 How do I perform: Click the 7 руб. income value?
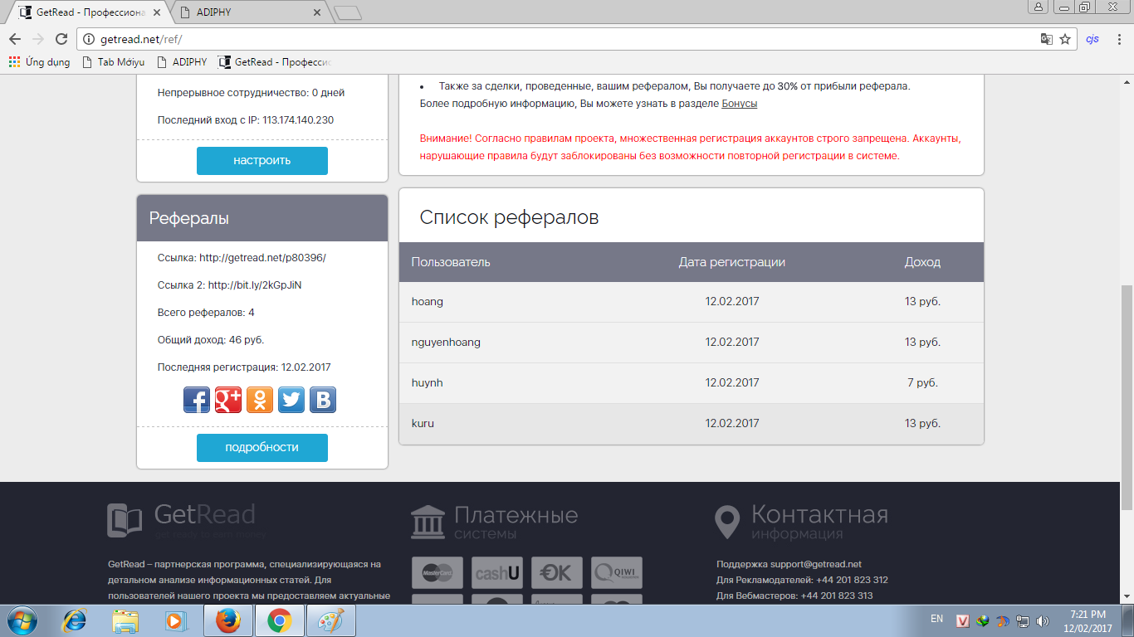coord(923,383)
